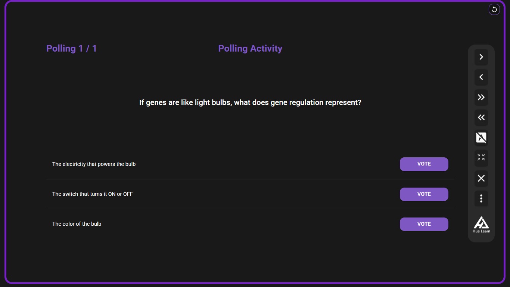
Task: Vote for 'The color of the bulb'
Action: pos(424,224)
